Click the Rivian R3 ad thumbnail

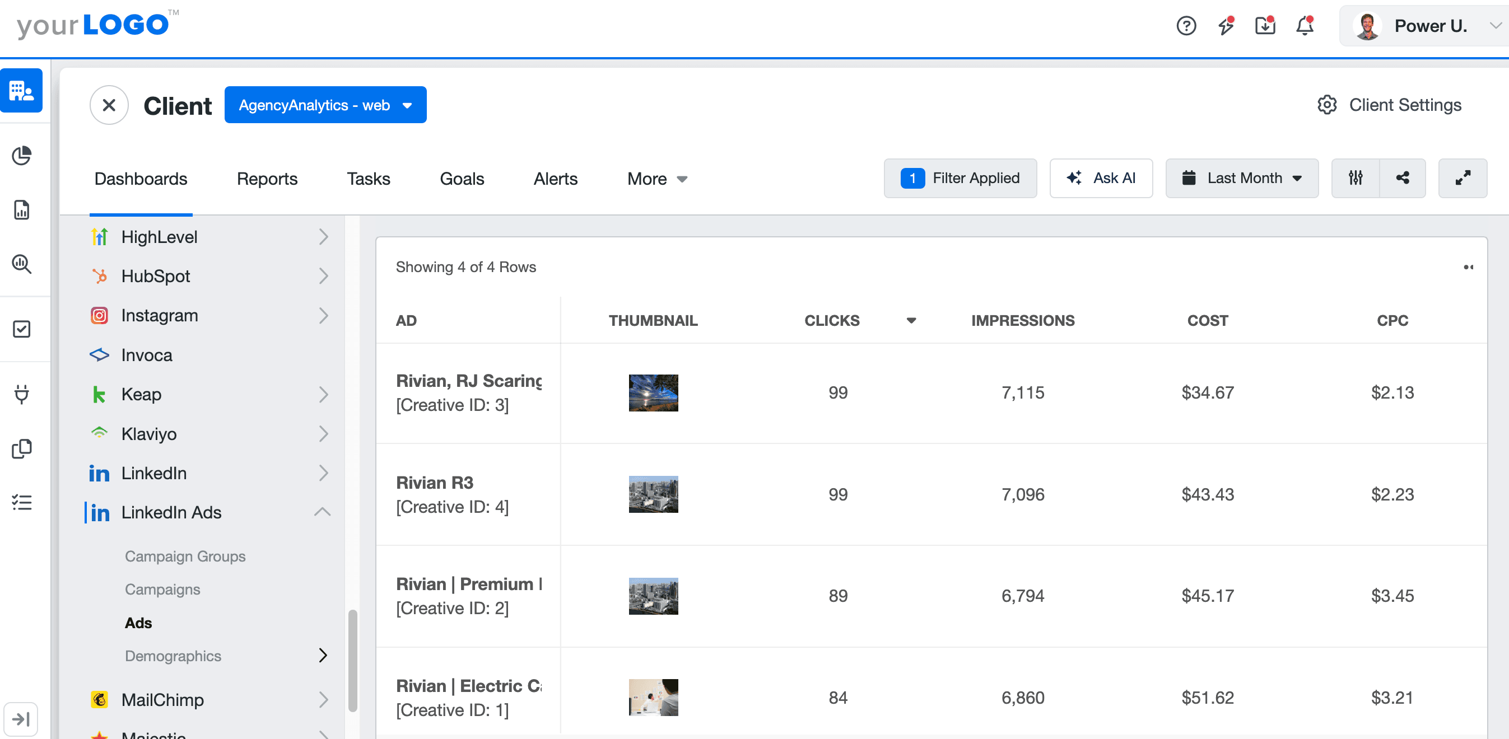point(653,494)
